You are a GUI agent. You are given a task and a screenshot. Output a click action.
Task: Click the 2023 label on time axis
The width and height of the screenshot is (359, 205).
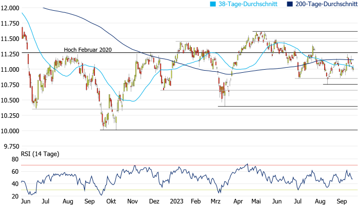pyautogui.click(x=176, y=201)
